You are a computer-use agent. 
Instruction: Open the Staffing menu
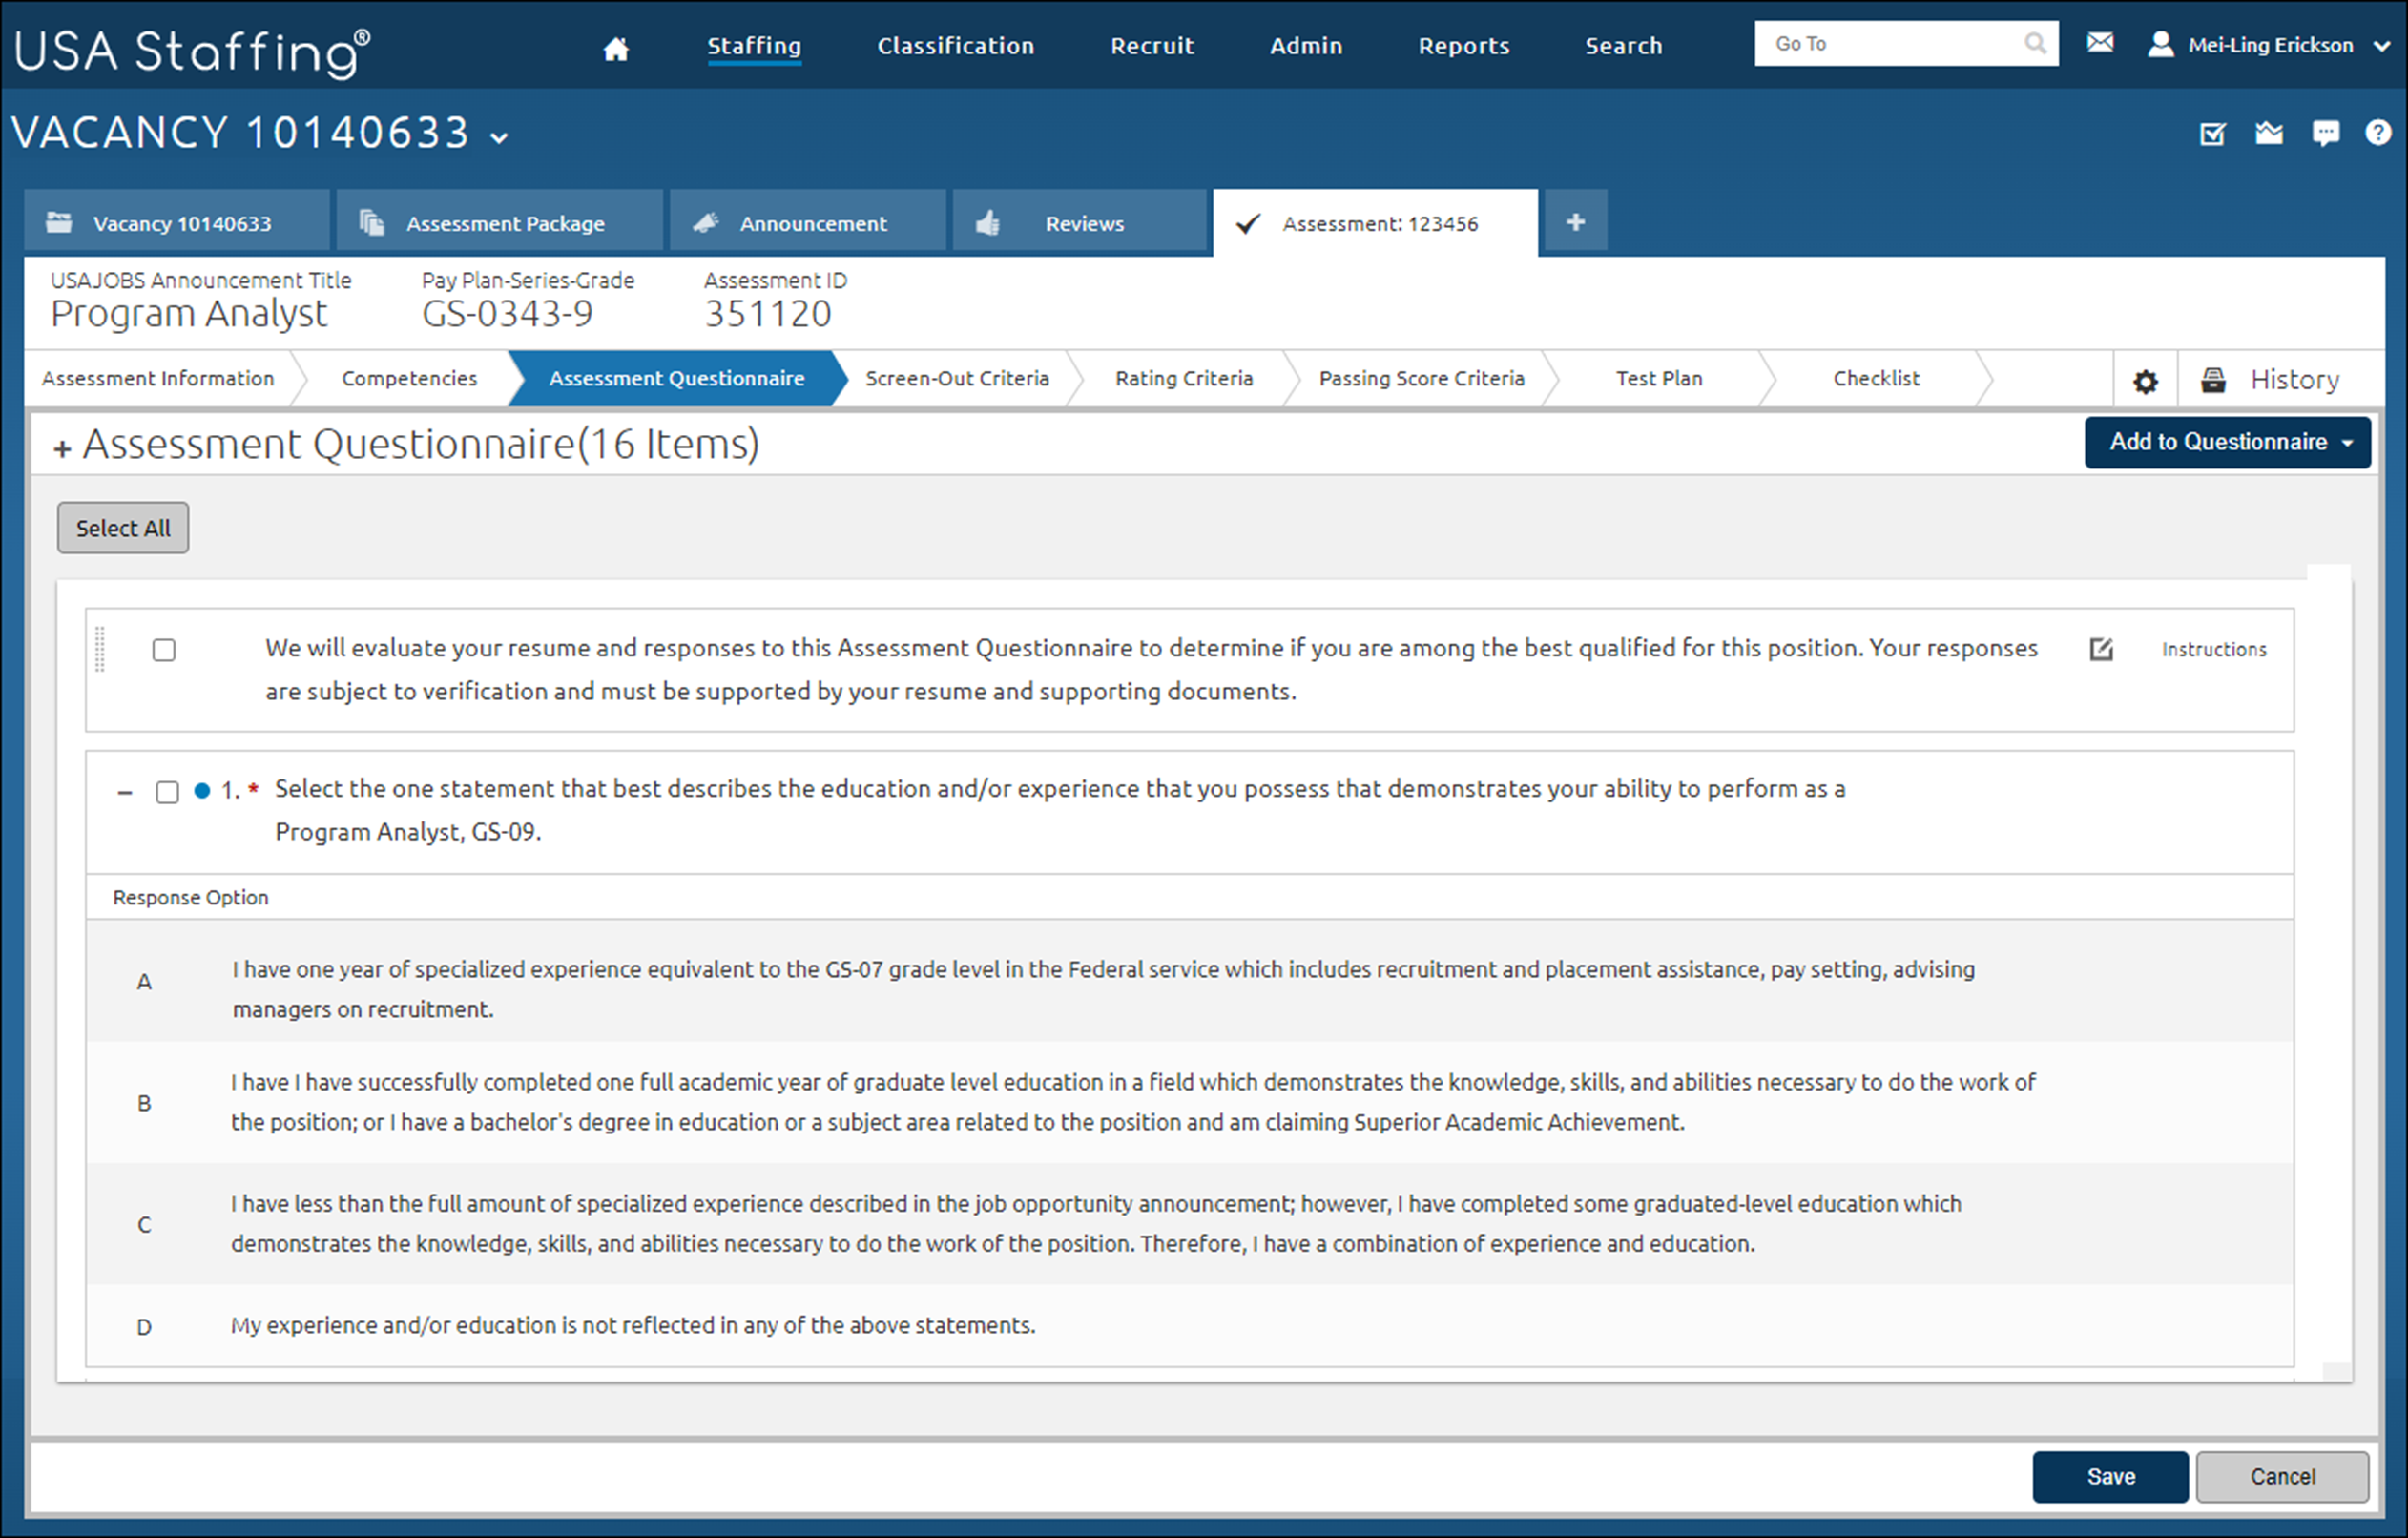(754, 46)
